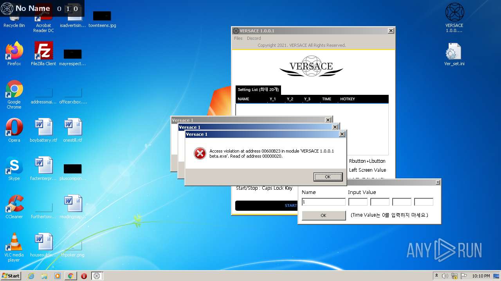Image resolution: width=501 pixels, height=281 pixels.
Task: Close the middle Versace 1 dialog behind
Action: click(x=335, y=127)
